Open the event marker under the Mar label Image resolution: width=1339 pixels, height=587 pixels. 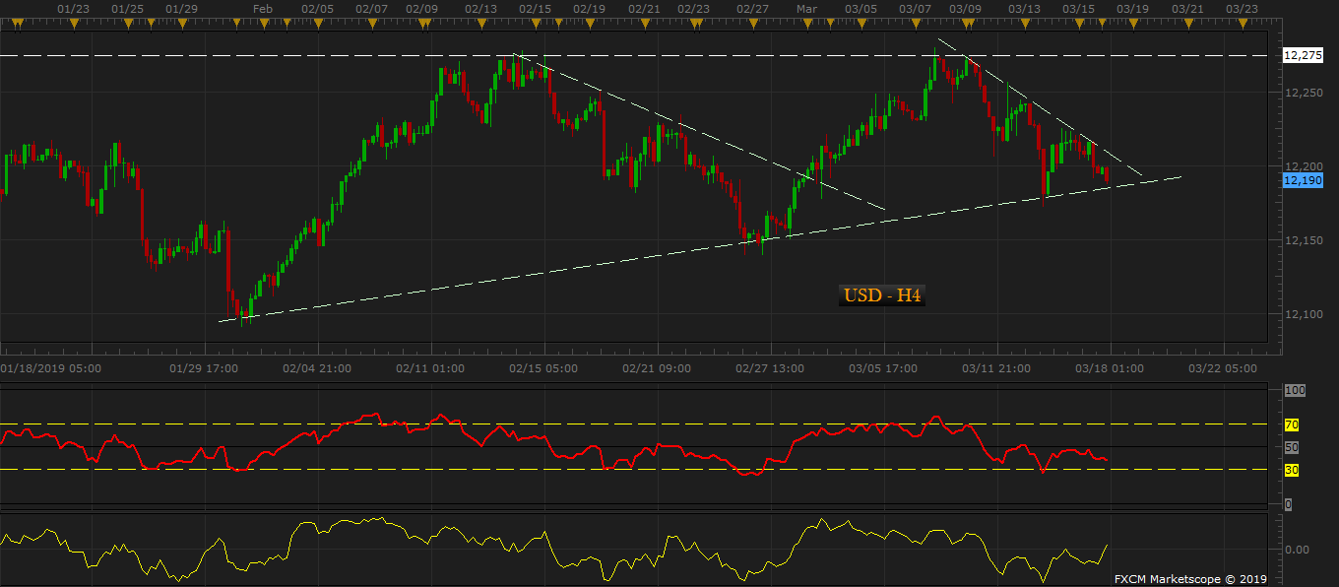pos(807,26)
